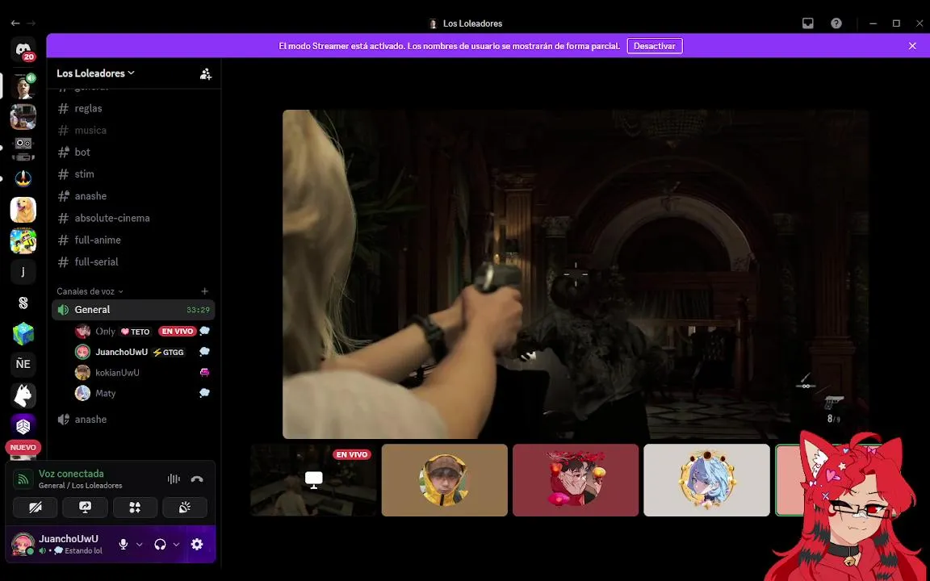Dismiss the Streamer mode banner

pos(912,46)
